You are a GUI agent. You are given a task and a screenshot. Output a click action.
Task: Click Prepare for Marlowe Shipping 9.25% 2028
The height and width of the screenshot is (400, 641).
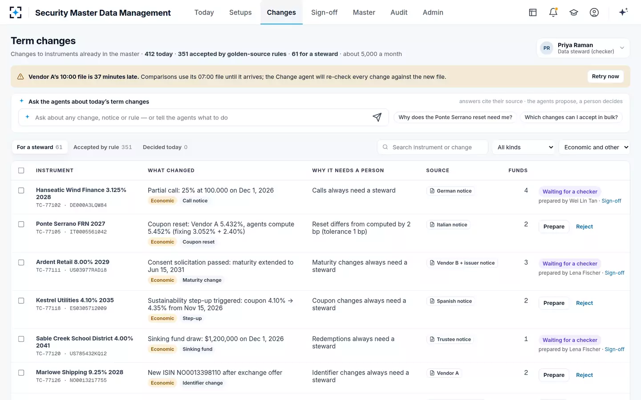[x=554, y=375]
